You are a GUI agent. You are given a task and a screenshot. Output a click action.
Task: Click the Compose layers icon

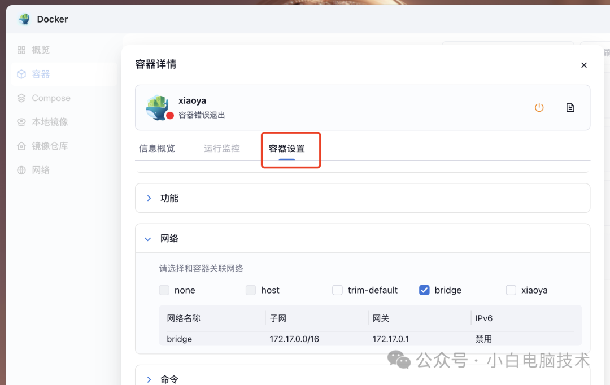pyautogui.click(x=21, y=98)
